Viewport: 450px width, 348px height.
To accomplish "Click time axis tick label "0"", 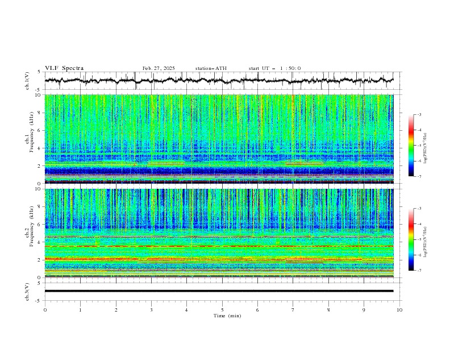I will pyautogui.click(x=45, y=310).
